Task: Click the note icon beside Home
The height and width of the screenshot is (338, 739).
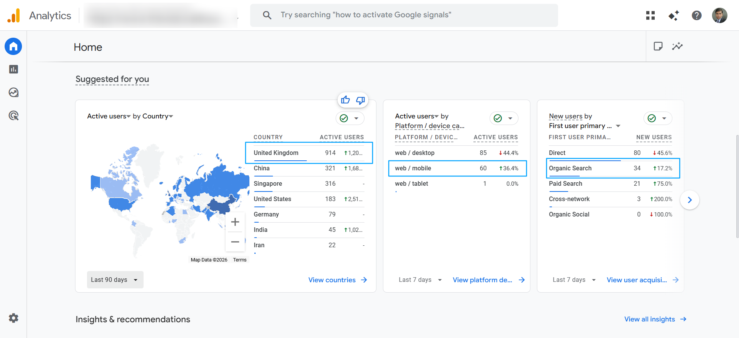Action: click(x=658, y=46)
